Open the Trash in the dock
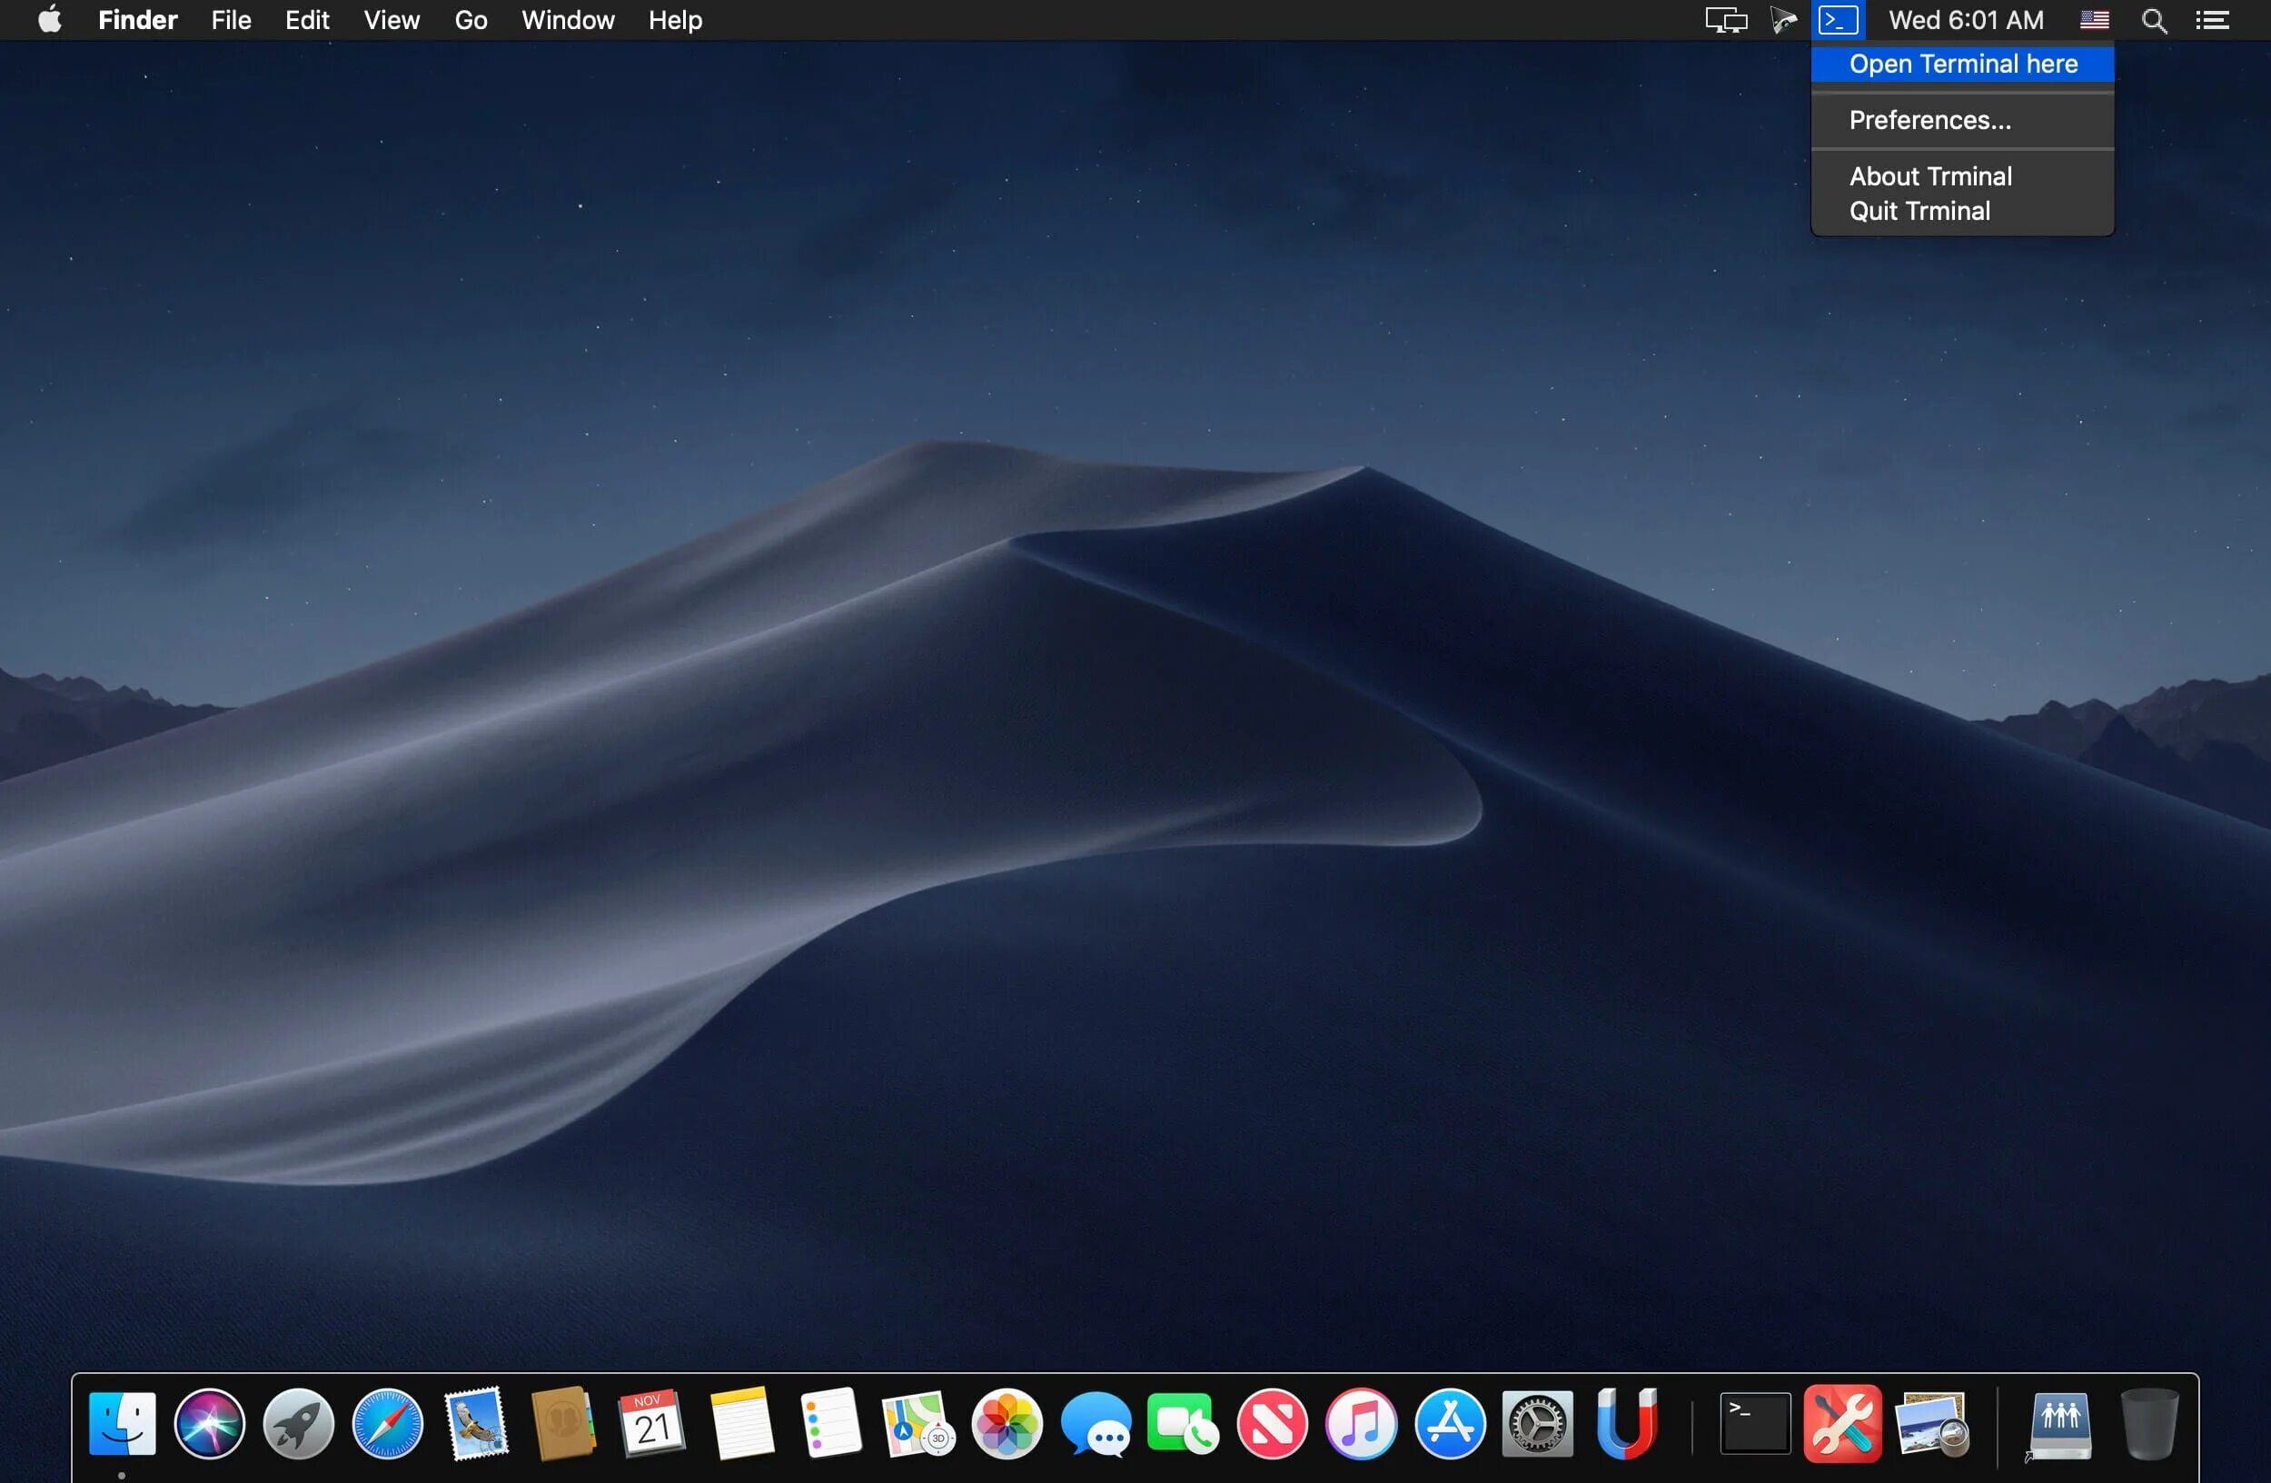 point(2149,1424)
